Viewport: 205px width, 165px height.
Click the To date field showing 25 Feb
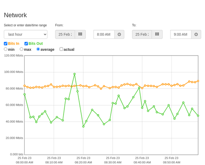point(142,34)
